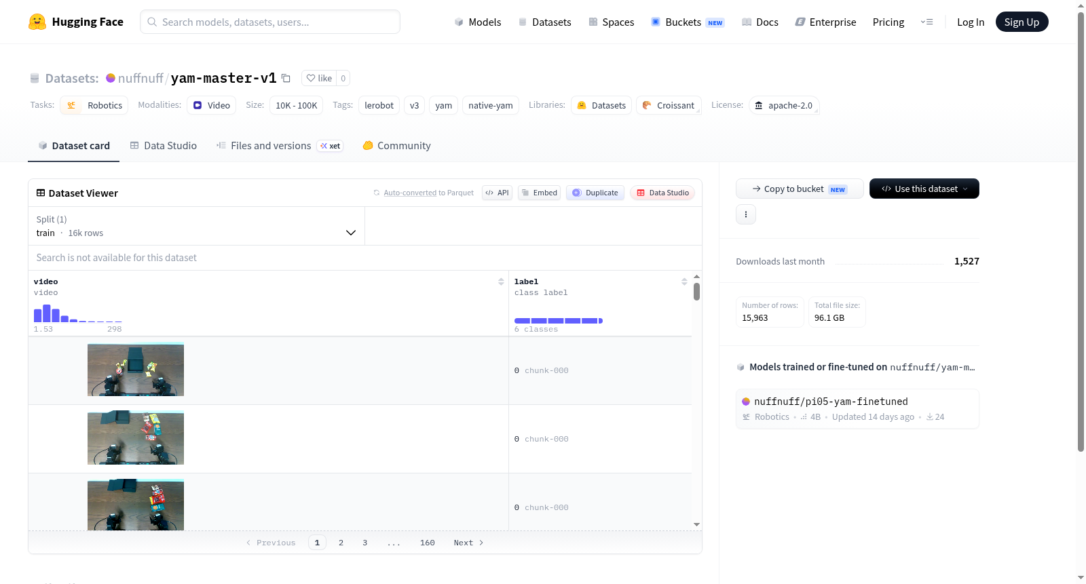Like the yam-master-v1 dataset
The image size is (1086, 584).
tap(319, 78)
